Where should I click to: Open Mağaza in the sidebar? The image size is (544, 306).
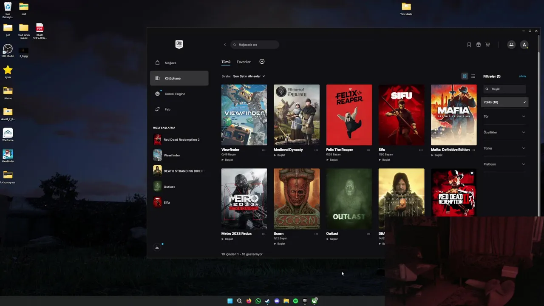point(179,63)
